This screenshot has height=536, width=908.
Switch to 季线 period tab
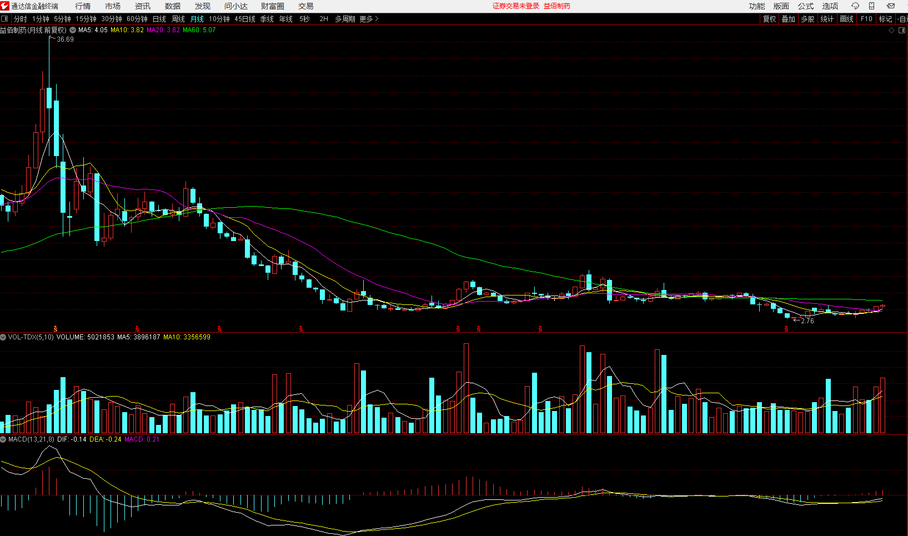tap(267, 19)
